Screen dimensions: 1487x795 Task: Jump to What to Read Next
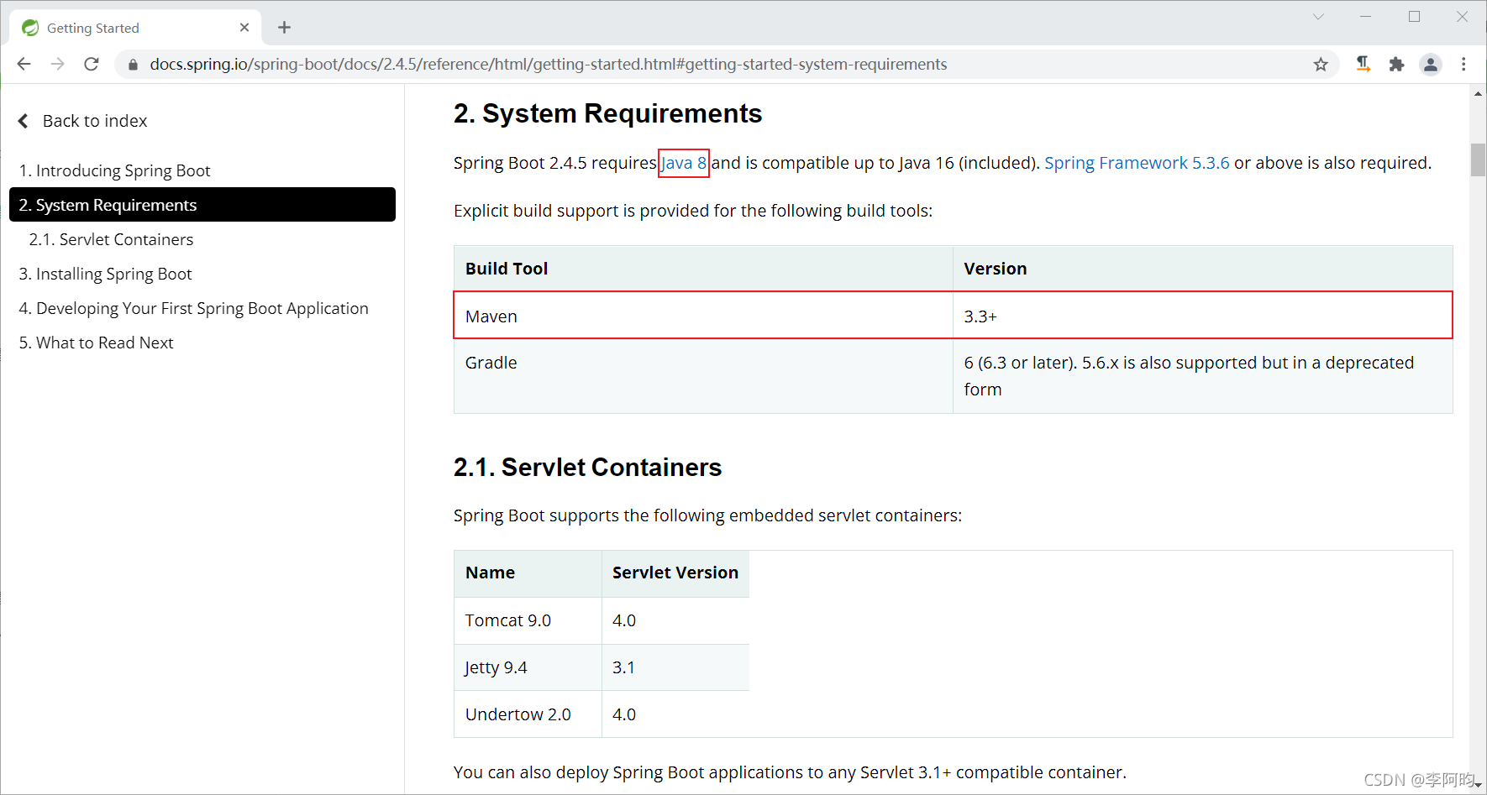[96, 343]
